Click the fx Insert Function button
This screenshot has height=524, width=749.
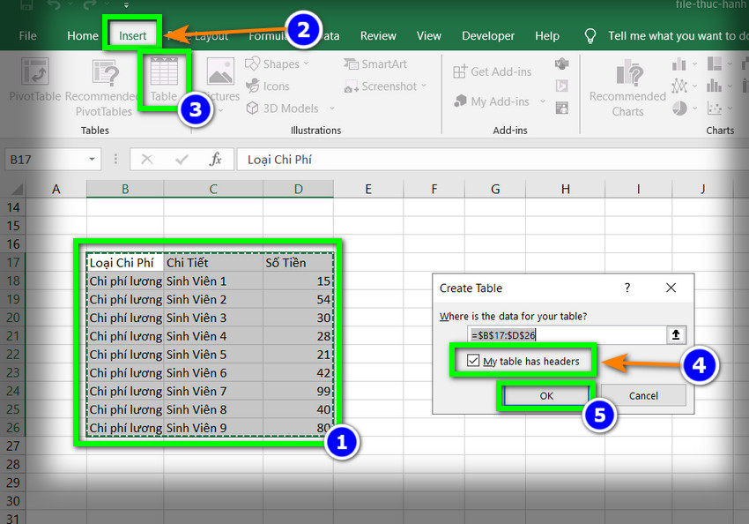pyautogui.click(x=215, y=159)
